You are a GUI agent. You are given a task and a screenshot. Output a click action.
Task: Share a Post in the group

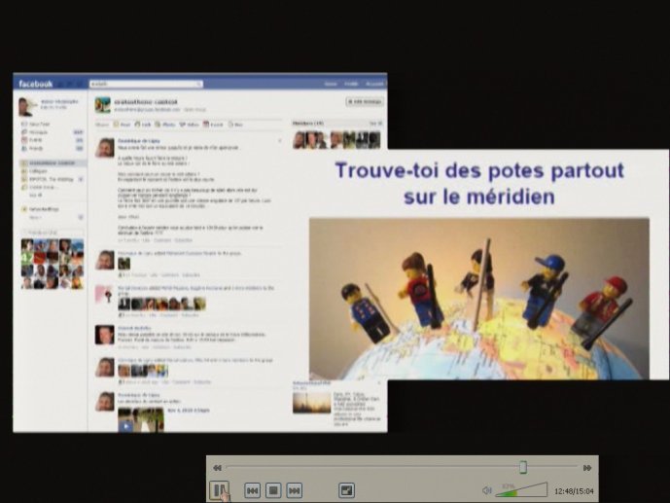tap(122, 125)
